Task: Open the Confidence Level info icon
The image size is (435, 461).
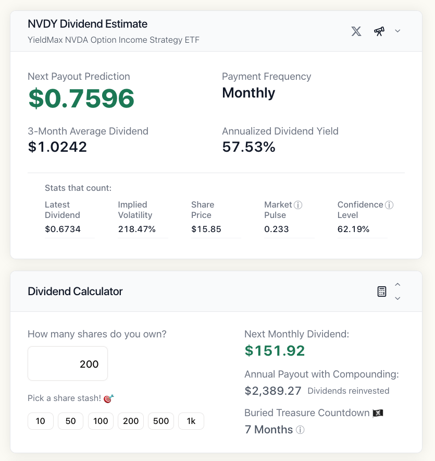Action: tap(389, 205)
